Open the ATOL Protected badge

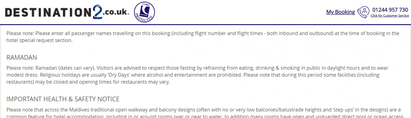tap(144, 12)
